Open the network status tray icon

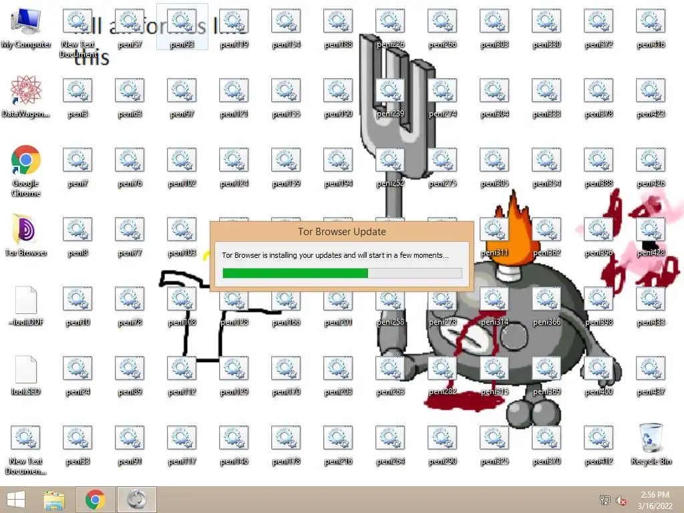[605, 500]
